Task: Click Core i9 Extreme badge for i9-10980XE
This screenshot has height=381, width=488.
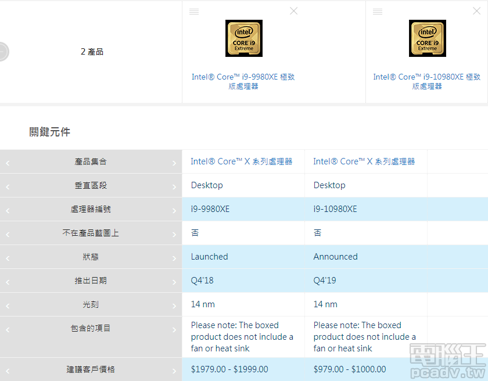Action: coord(427,38)
